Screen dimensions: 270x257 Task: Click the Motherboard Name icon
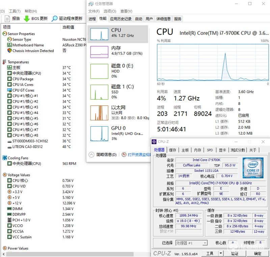9,45
